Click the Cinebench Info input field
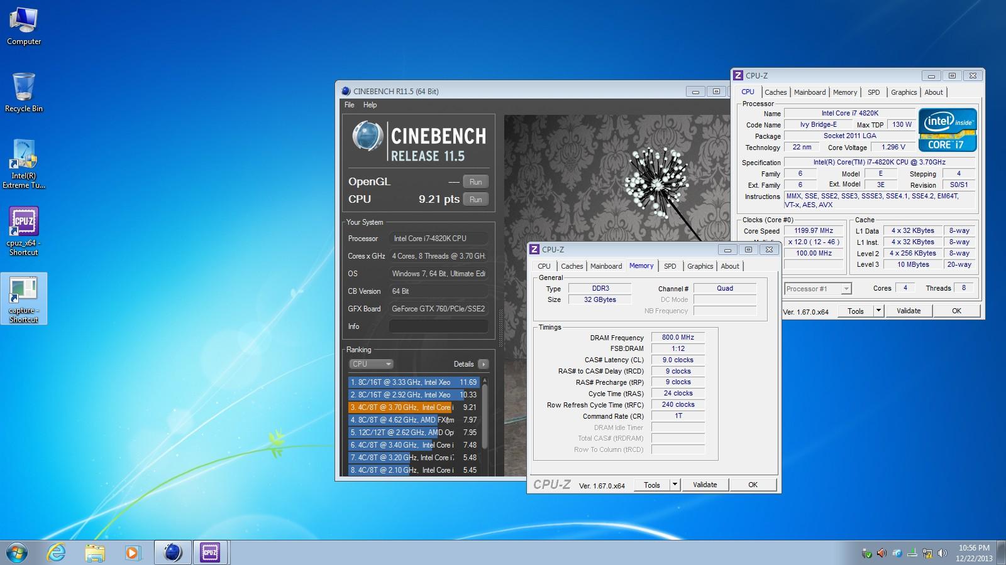1006x565 pixels. coord(438,326)
